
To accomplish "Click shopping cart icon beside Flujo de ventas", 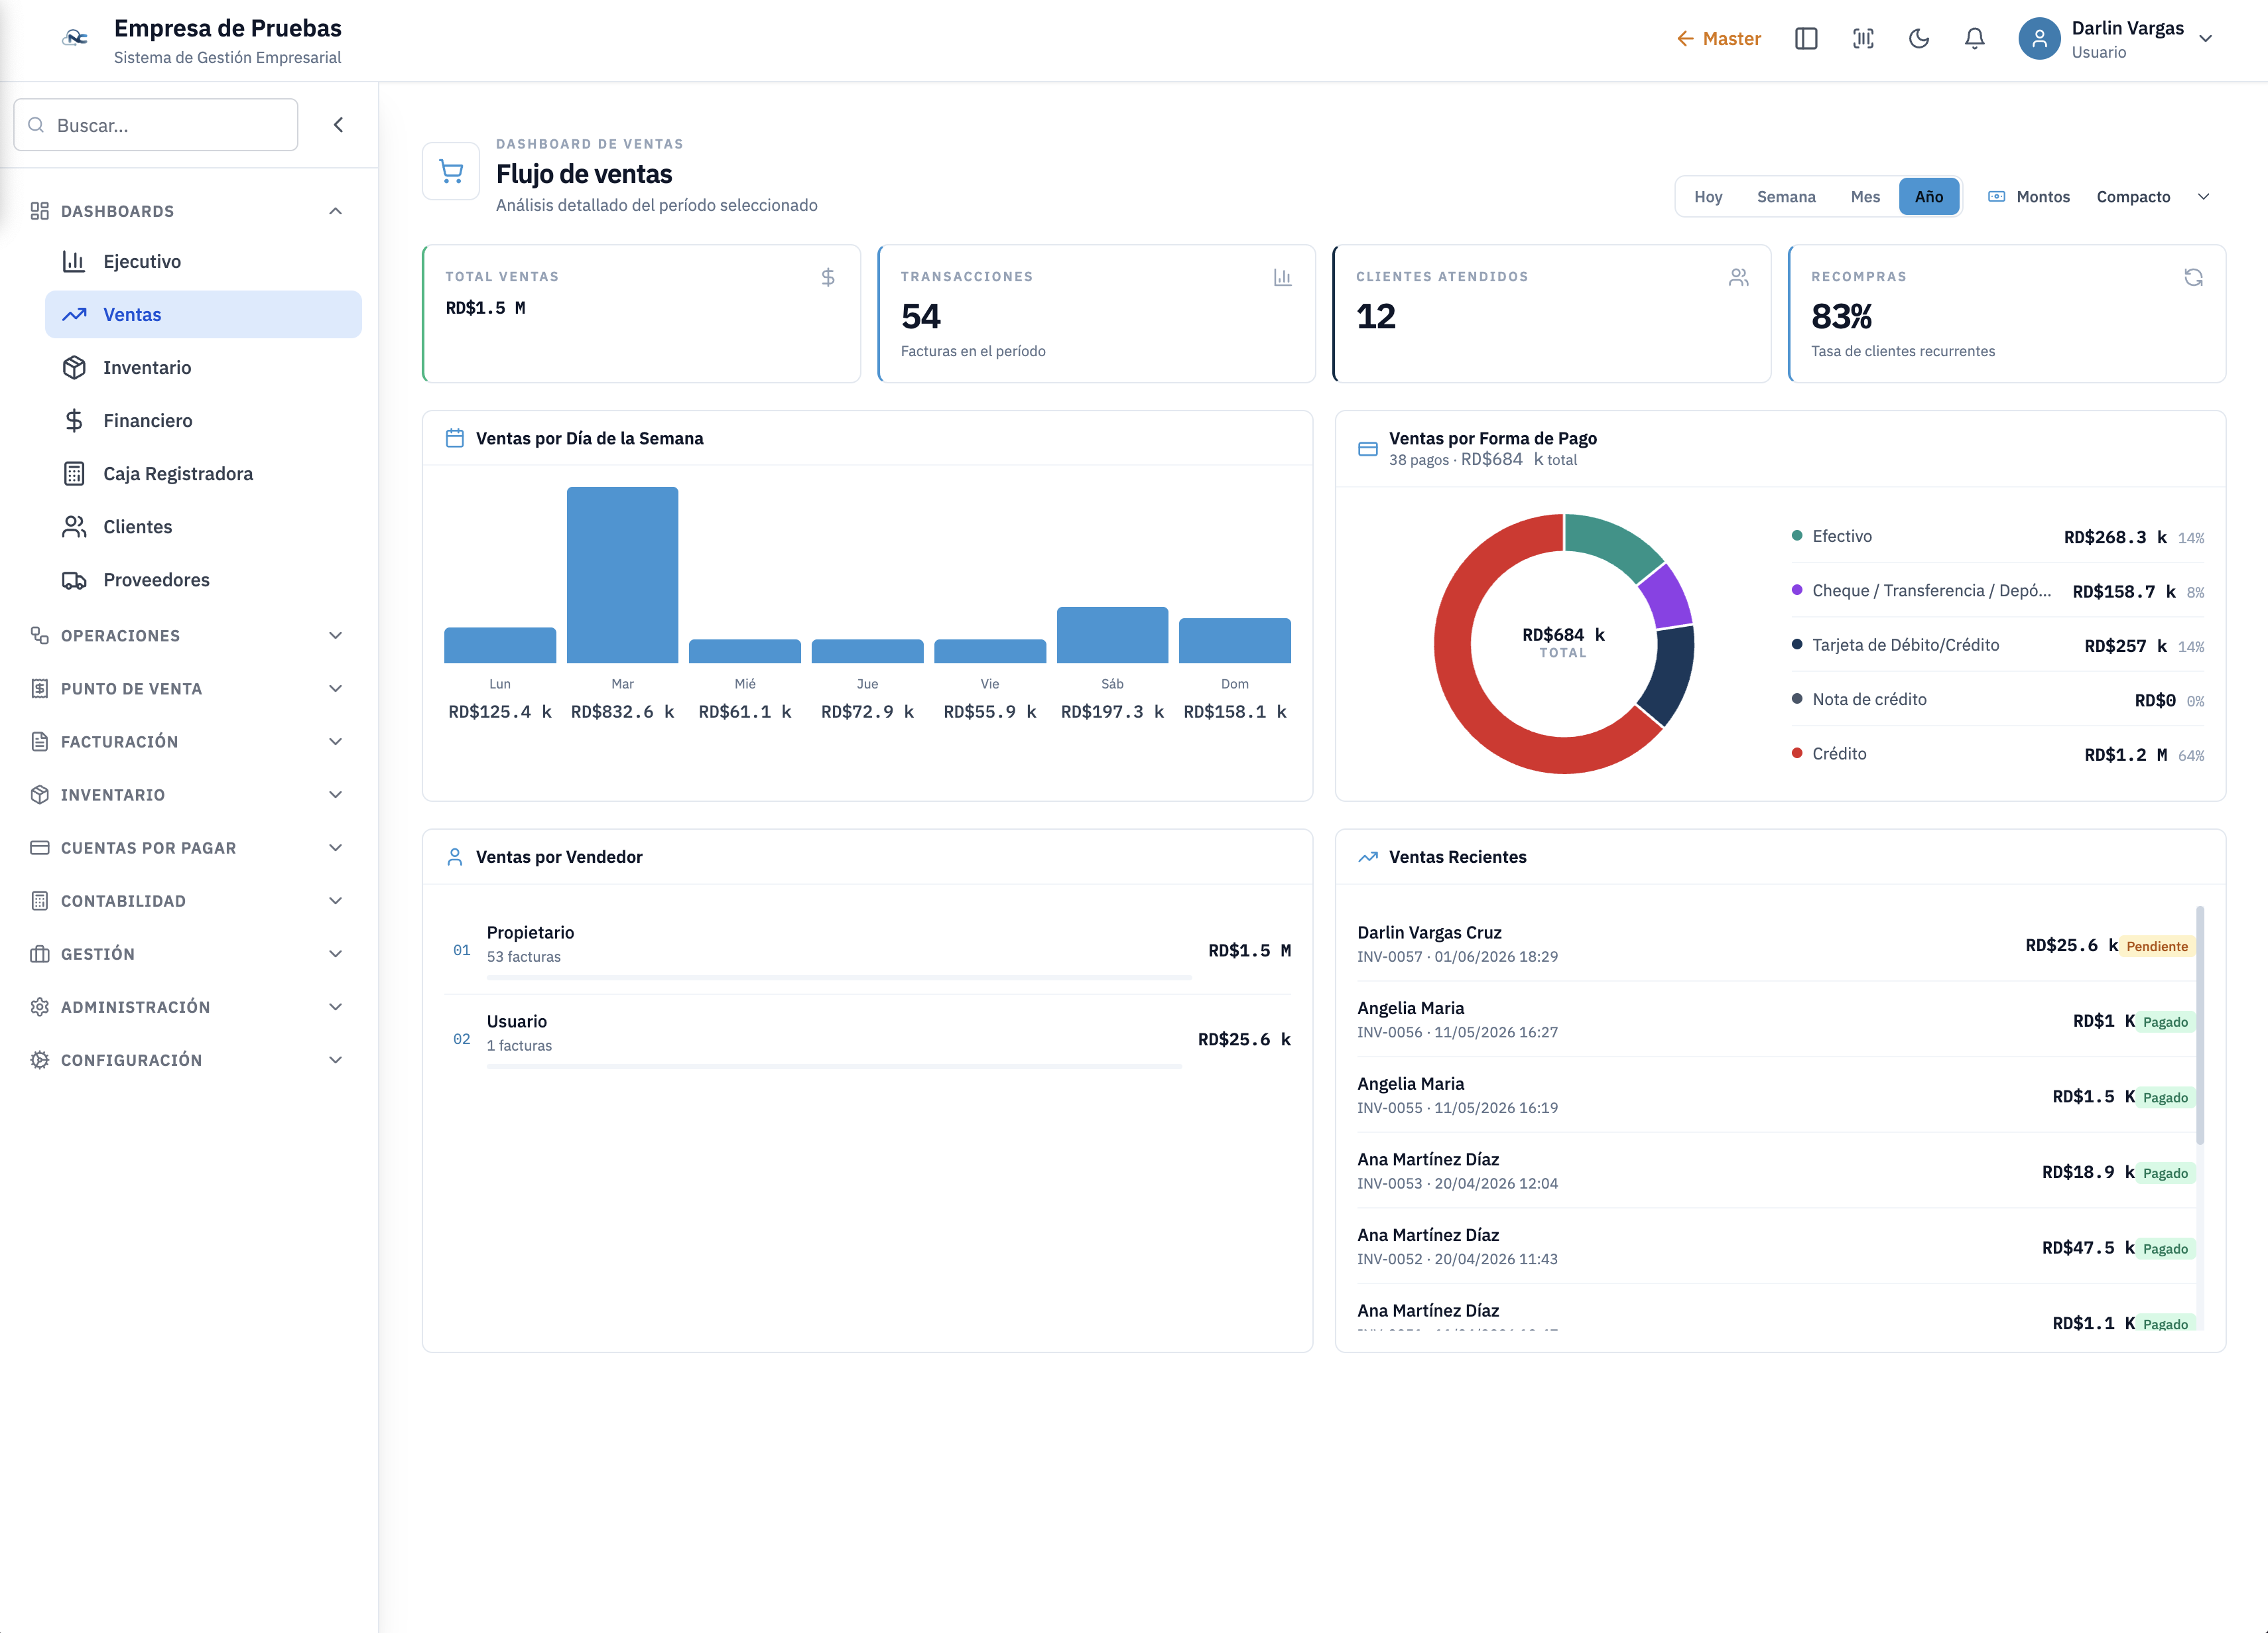I will pyautogui.click(x=451, y=172).
